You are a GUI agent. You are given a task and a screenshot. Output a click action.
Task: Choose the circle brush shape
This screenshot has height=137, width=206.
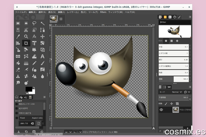[166, 41]
